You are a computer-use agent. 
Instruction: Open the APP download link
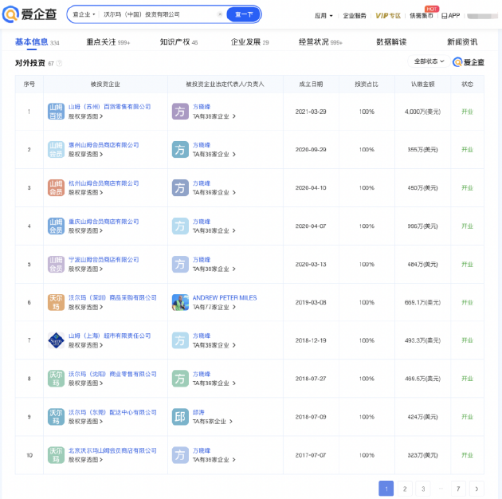pyautogui.click(x=450, y=16)
